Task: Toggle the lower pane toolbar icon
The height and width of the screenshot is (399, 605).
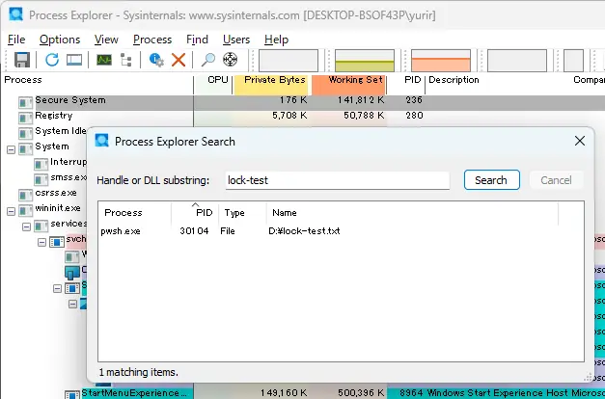Action: 74,60
